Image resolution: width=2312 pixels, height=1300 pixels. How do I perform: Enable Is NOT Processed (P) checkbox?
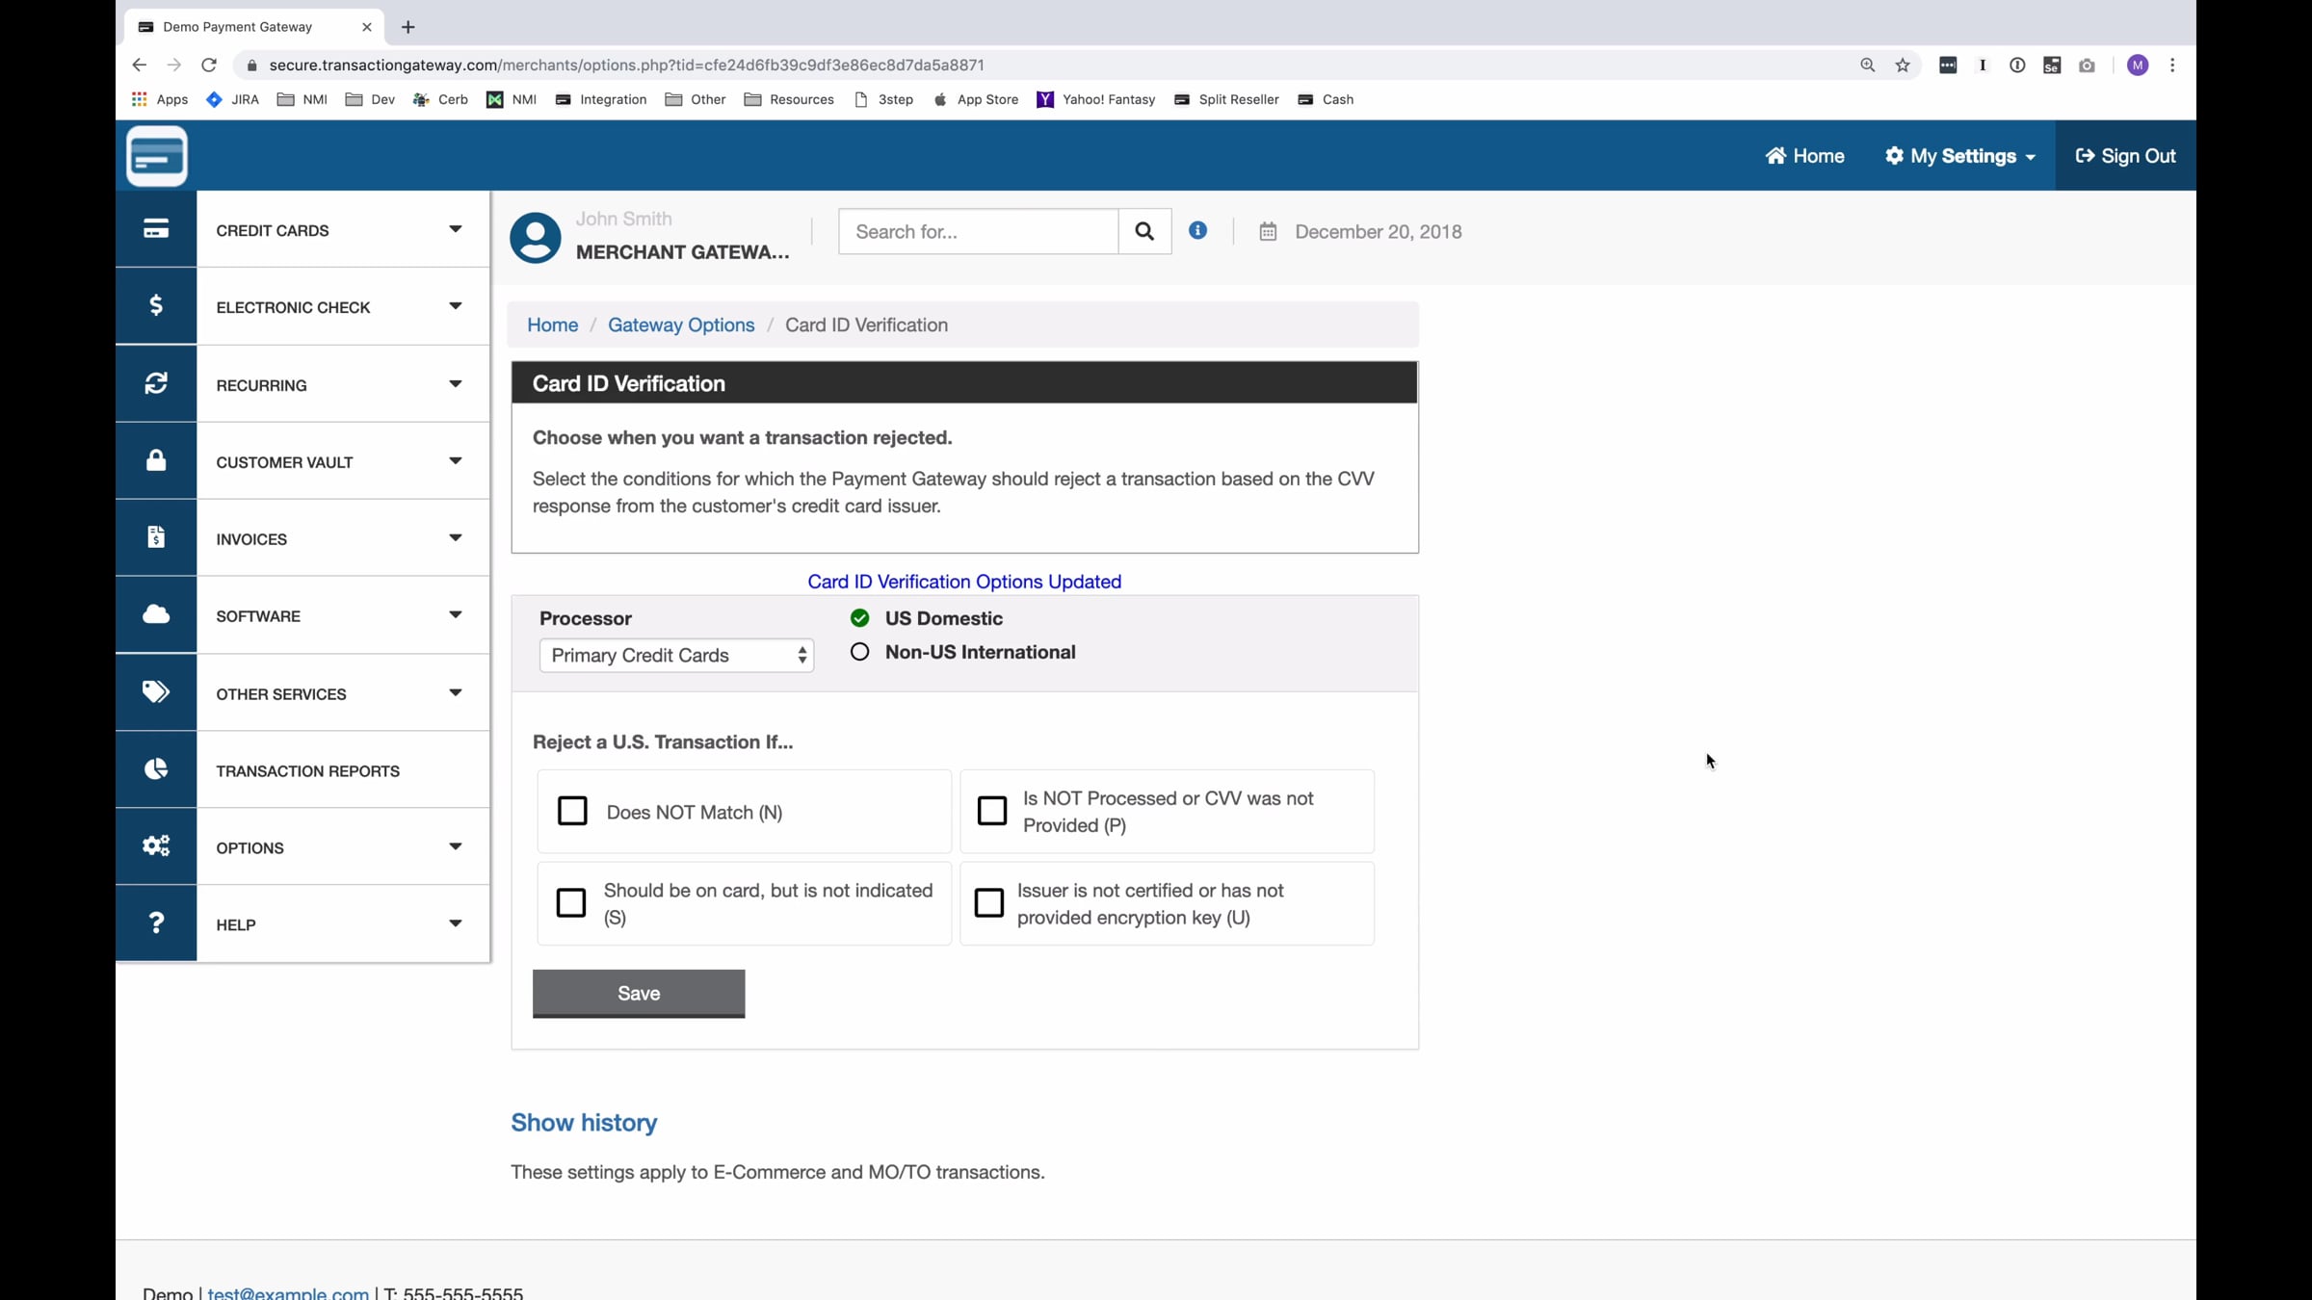coord(992,811)
